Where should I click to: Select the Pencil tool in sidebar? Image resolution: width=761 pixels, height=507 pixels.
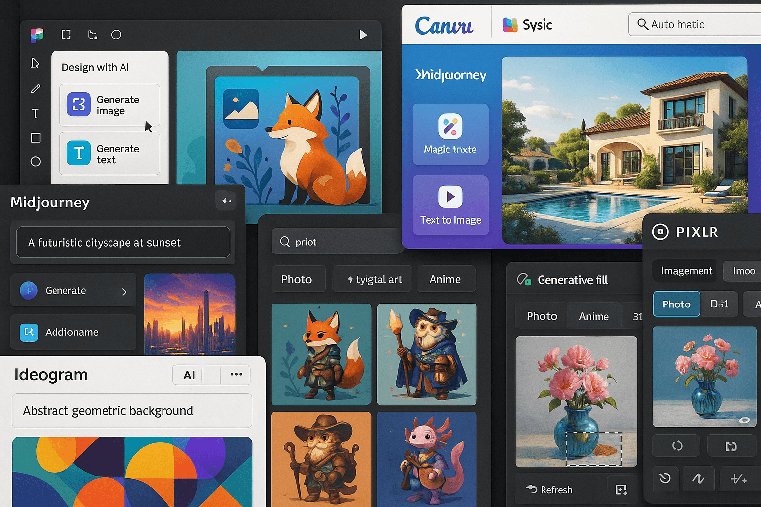[x=35, y=89]
